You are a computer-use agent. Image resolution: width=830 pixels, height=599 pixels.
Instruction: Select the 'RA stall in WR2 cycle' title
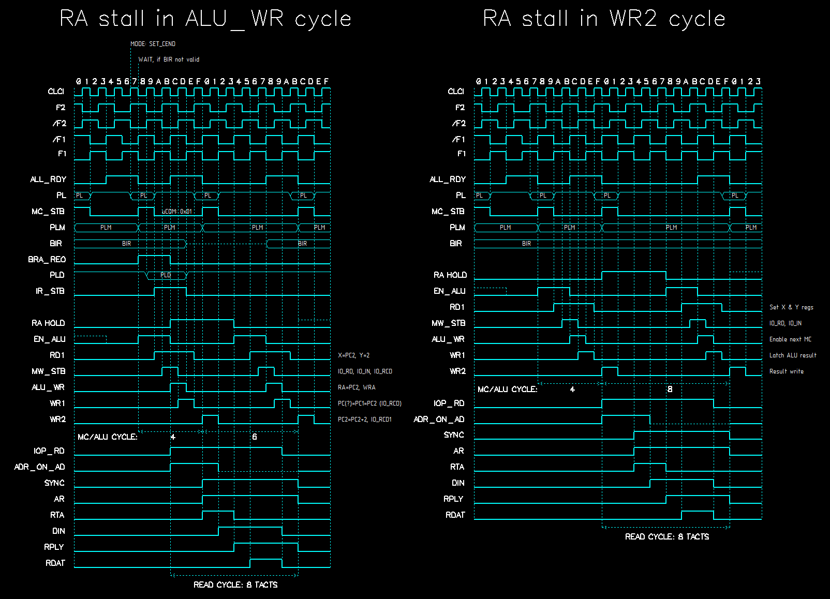(x=604, y=19)
